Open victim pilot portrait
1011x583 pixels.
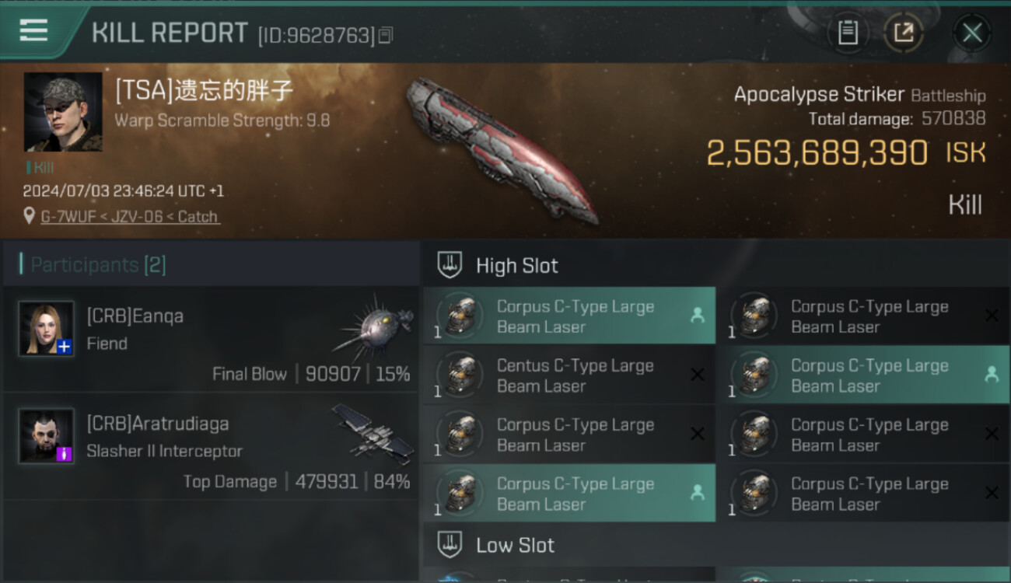pos(63,112)
